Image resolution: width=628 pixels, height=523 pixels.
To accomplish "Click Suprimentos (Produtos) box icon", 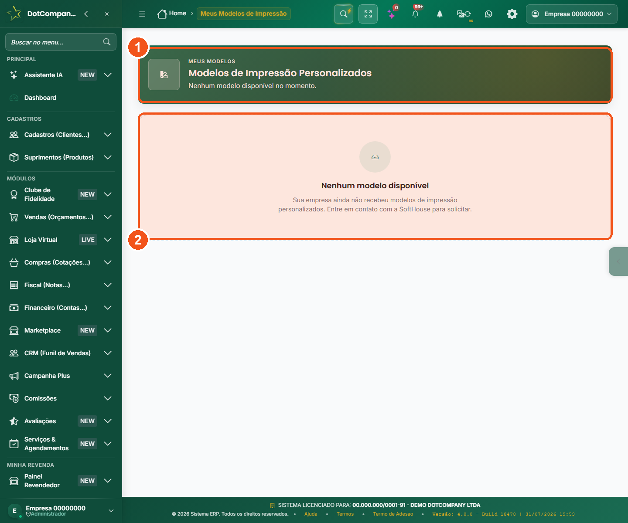I will coord(14,157).
